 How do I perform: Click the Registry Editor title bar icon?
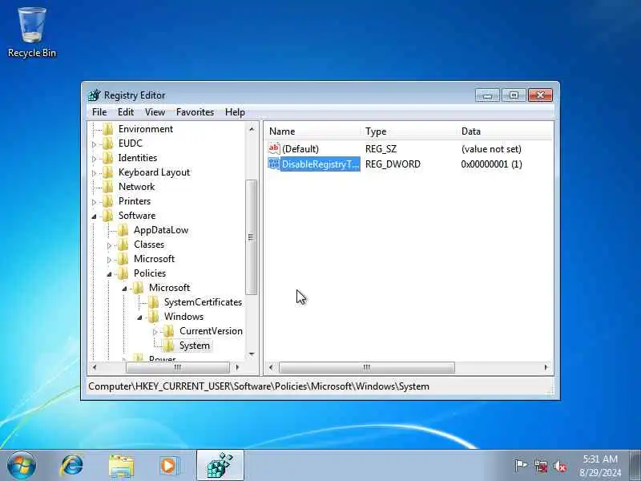coord(94,95)
